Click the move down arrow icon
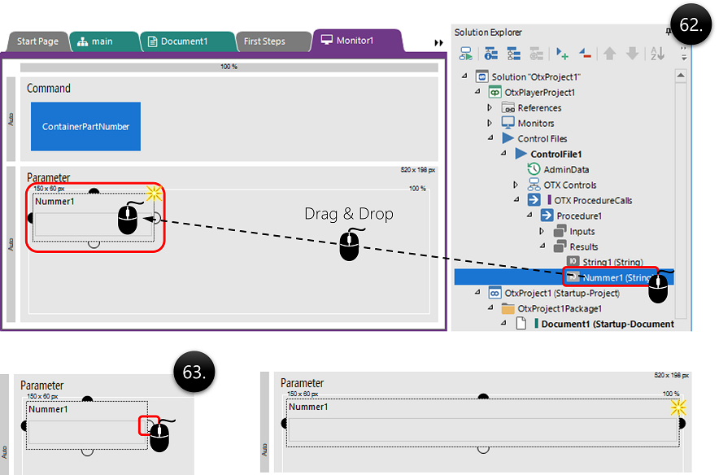Image resolution: width=719 pixels, height=475 pixels. [x=632, y=54]
